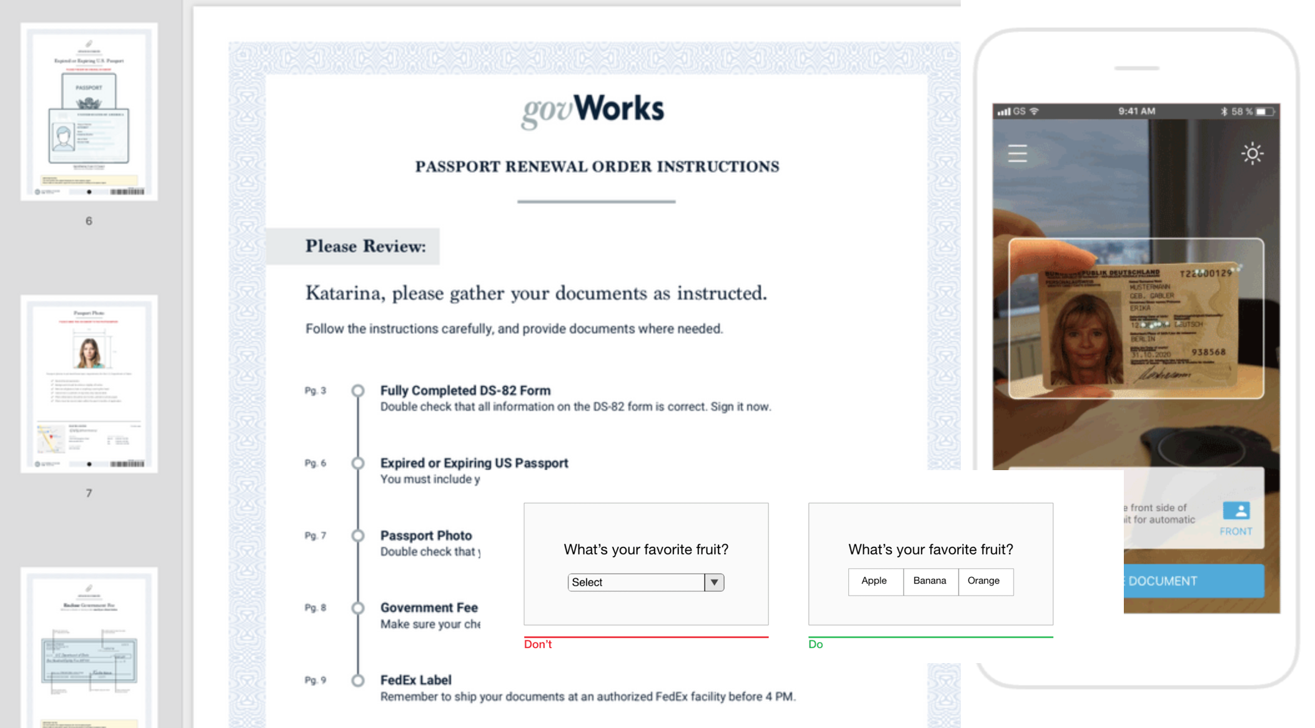Click the FedEx Label heading
Image resolution: width=1315 pixels, height=728 pixels.
pos(415,680)
